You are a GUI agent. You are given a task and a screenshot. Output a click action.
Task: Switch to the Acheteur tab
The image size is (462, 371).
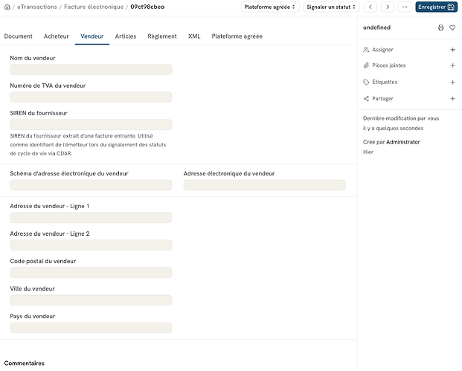click(57, 36)
